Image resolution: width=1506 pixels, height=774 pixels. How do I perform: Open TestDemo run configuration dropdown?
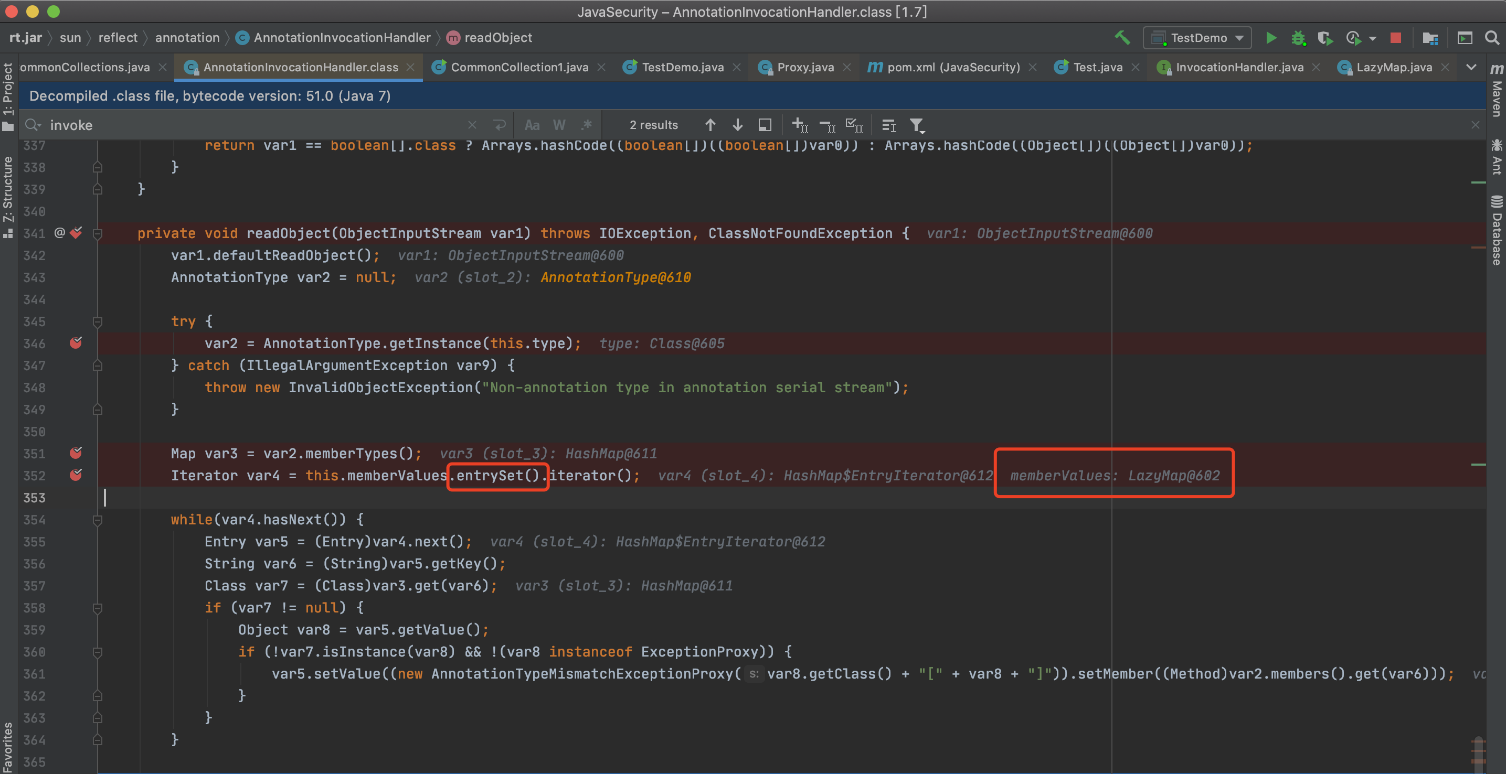click(x=1197, y=38)
